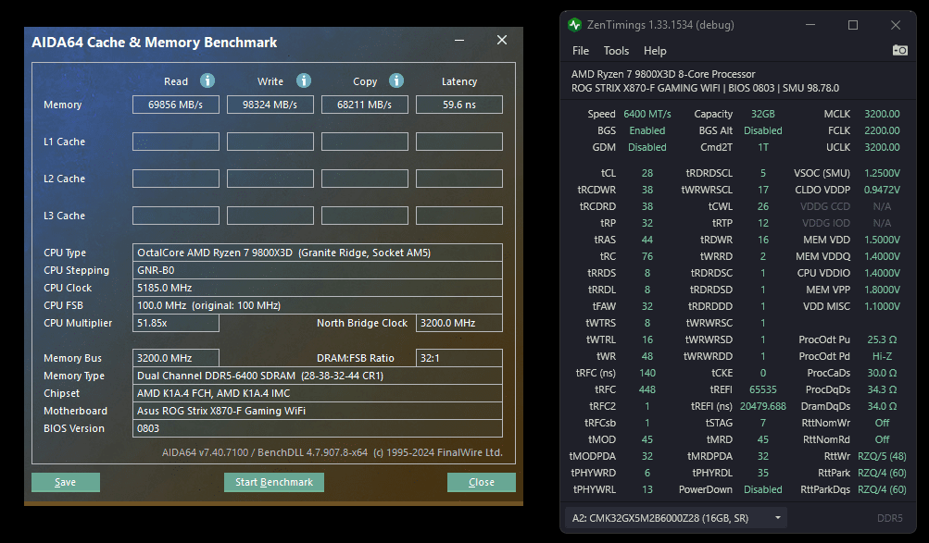929x543 pixels.
Task: Click the CLDO VDDP value 0.9472V
Action: click(x=882, y=190)
